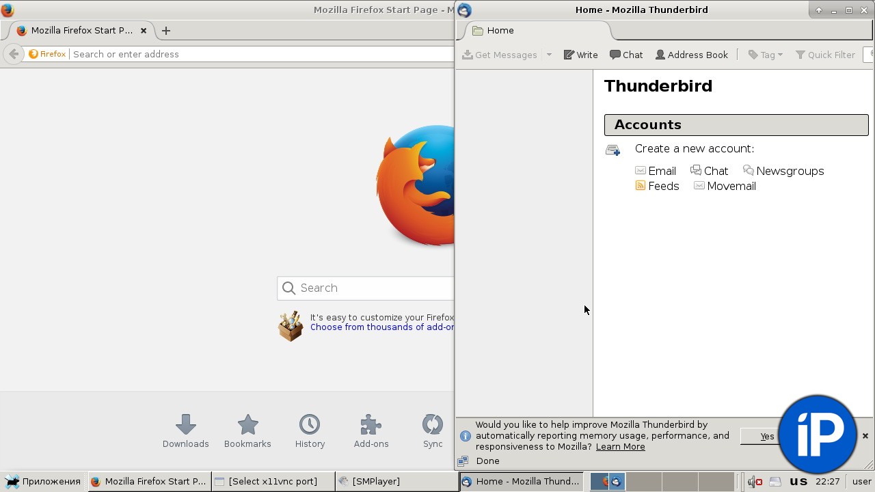Click the Thunderbird window menu icon in title bar
The width and height of the screenshot is (875, 492).
click(x=464, y=10)
